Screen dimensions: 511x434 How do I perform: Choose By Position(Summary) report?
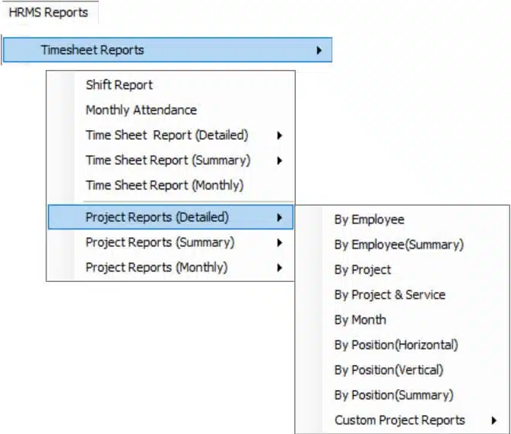[x=402, y=395]
